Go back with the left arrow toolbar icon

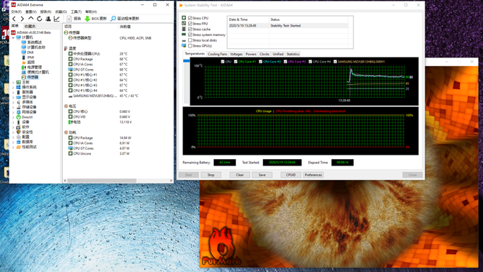14,19
